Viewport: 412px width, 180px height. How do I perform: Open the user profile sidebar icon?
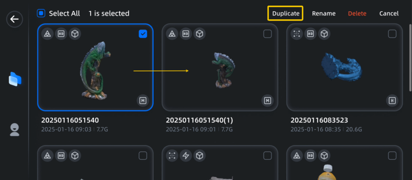pyautogui.click(x=14, y=129)
